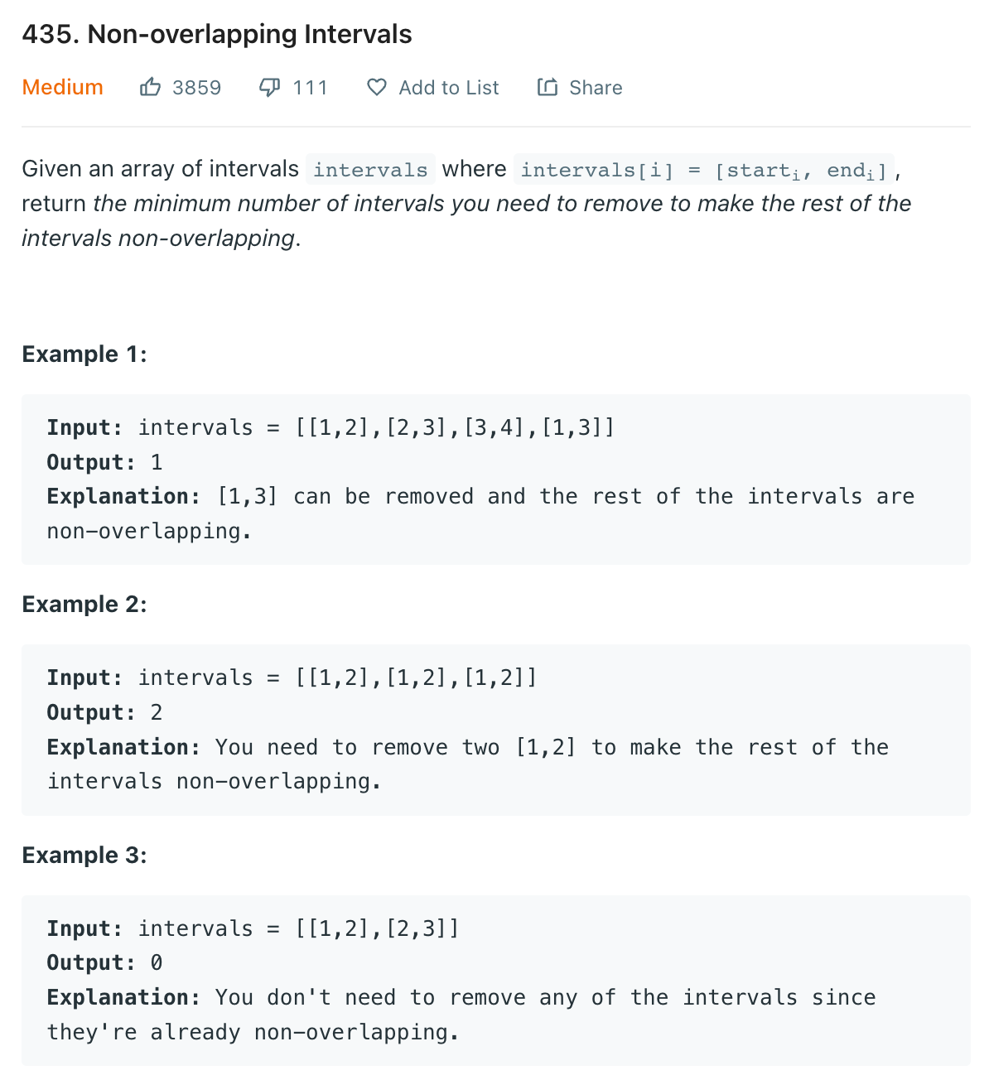
Task: Click the Example 1 heading
Action: click(84, 354)
